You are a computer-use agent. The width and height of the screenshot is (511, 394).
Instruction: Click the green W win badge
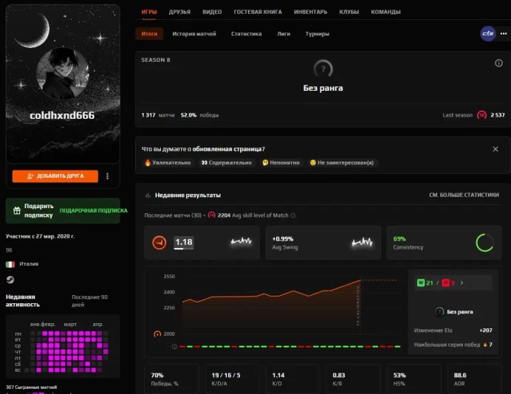(x=420, y=283)
